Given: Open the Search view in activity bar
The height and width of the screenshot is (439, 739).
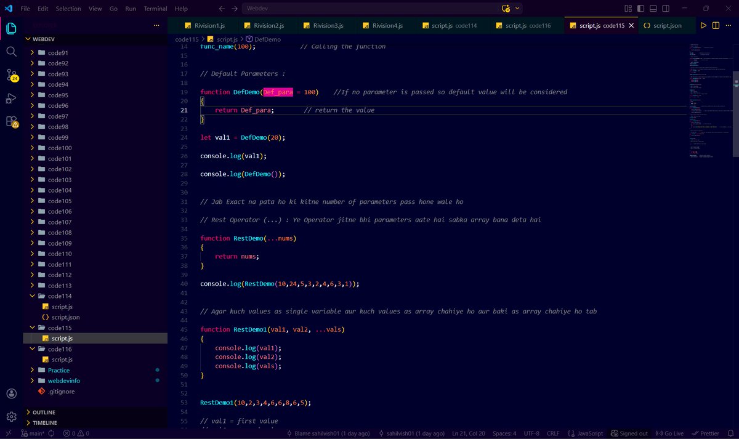Looking at the screenshot, I should (x=11, y=52).
